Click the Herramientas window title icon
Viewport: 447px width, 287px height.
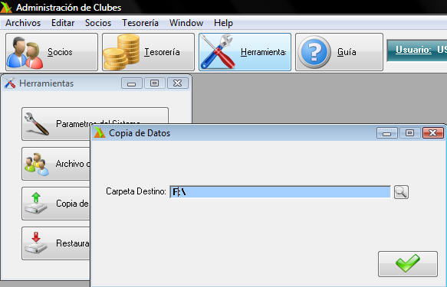click(x=10, y=83)
